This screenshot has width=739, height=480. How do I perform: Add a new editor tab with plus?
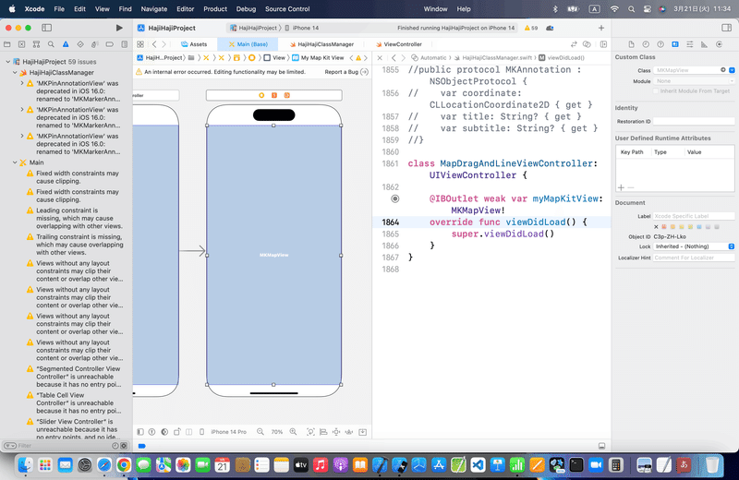601,28
